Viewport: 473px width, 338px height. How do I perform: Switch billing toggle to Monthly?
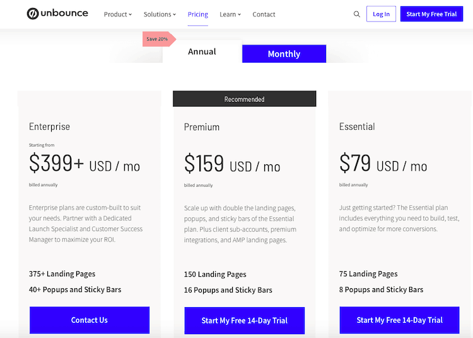pyautogui.click(x=284, y=54)
